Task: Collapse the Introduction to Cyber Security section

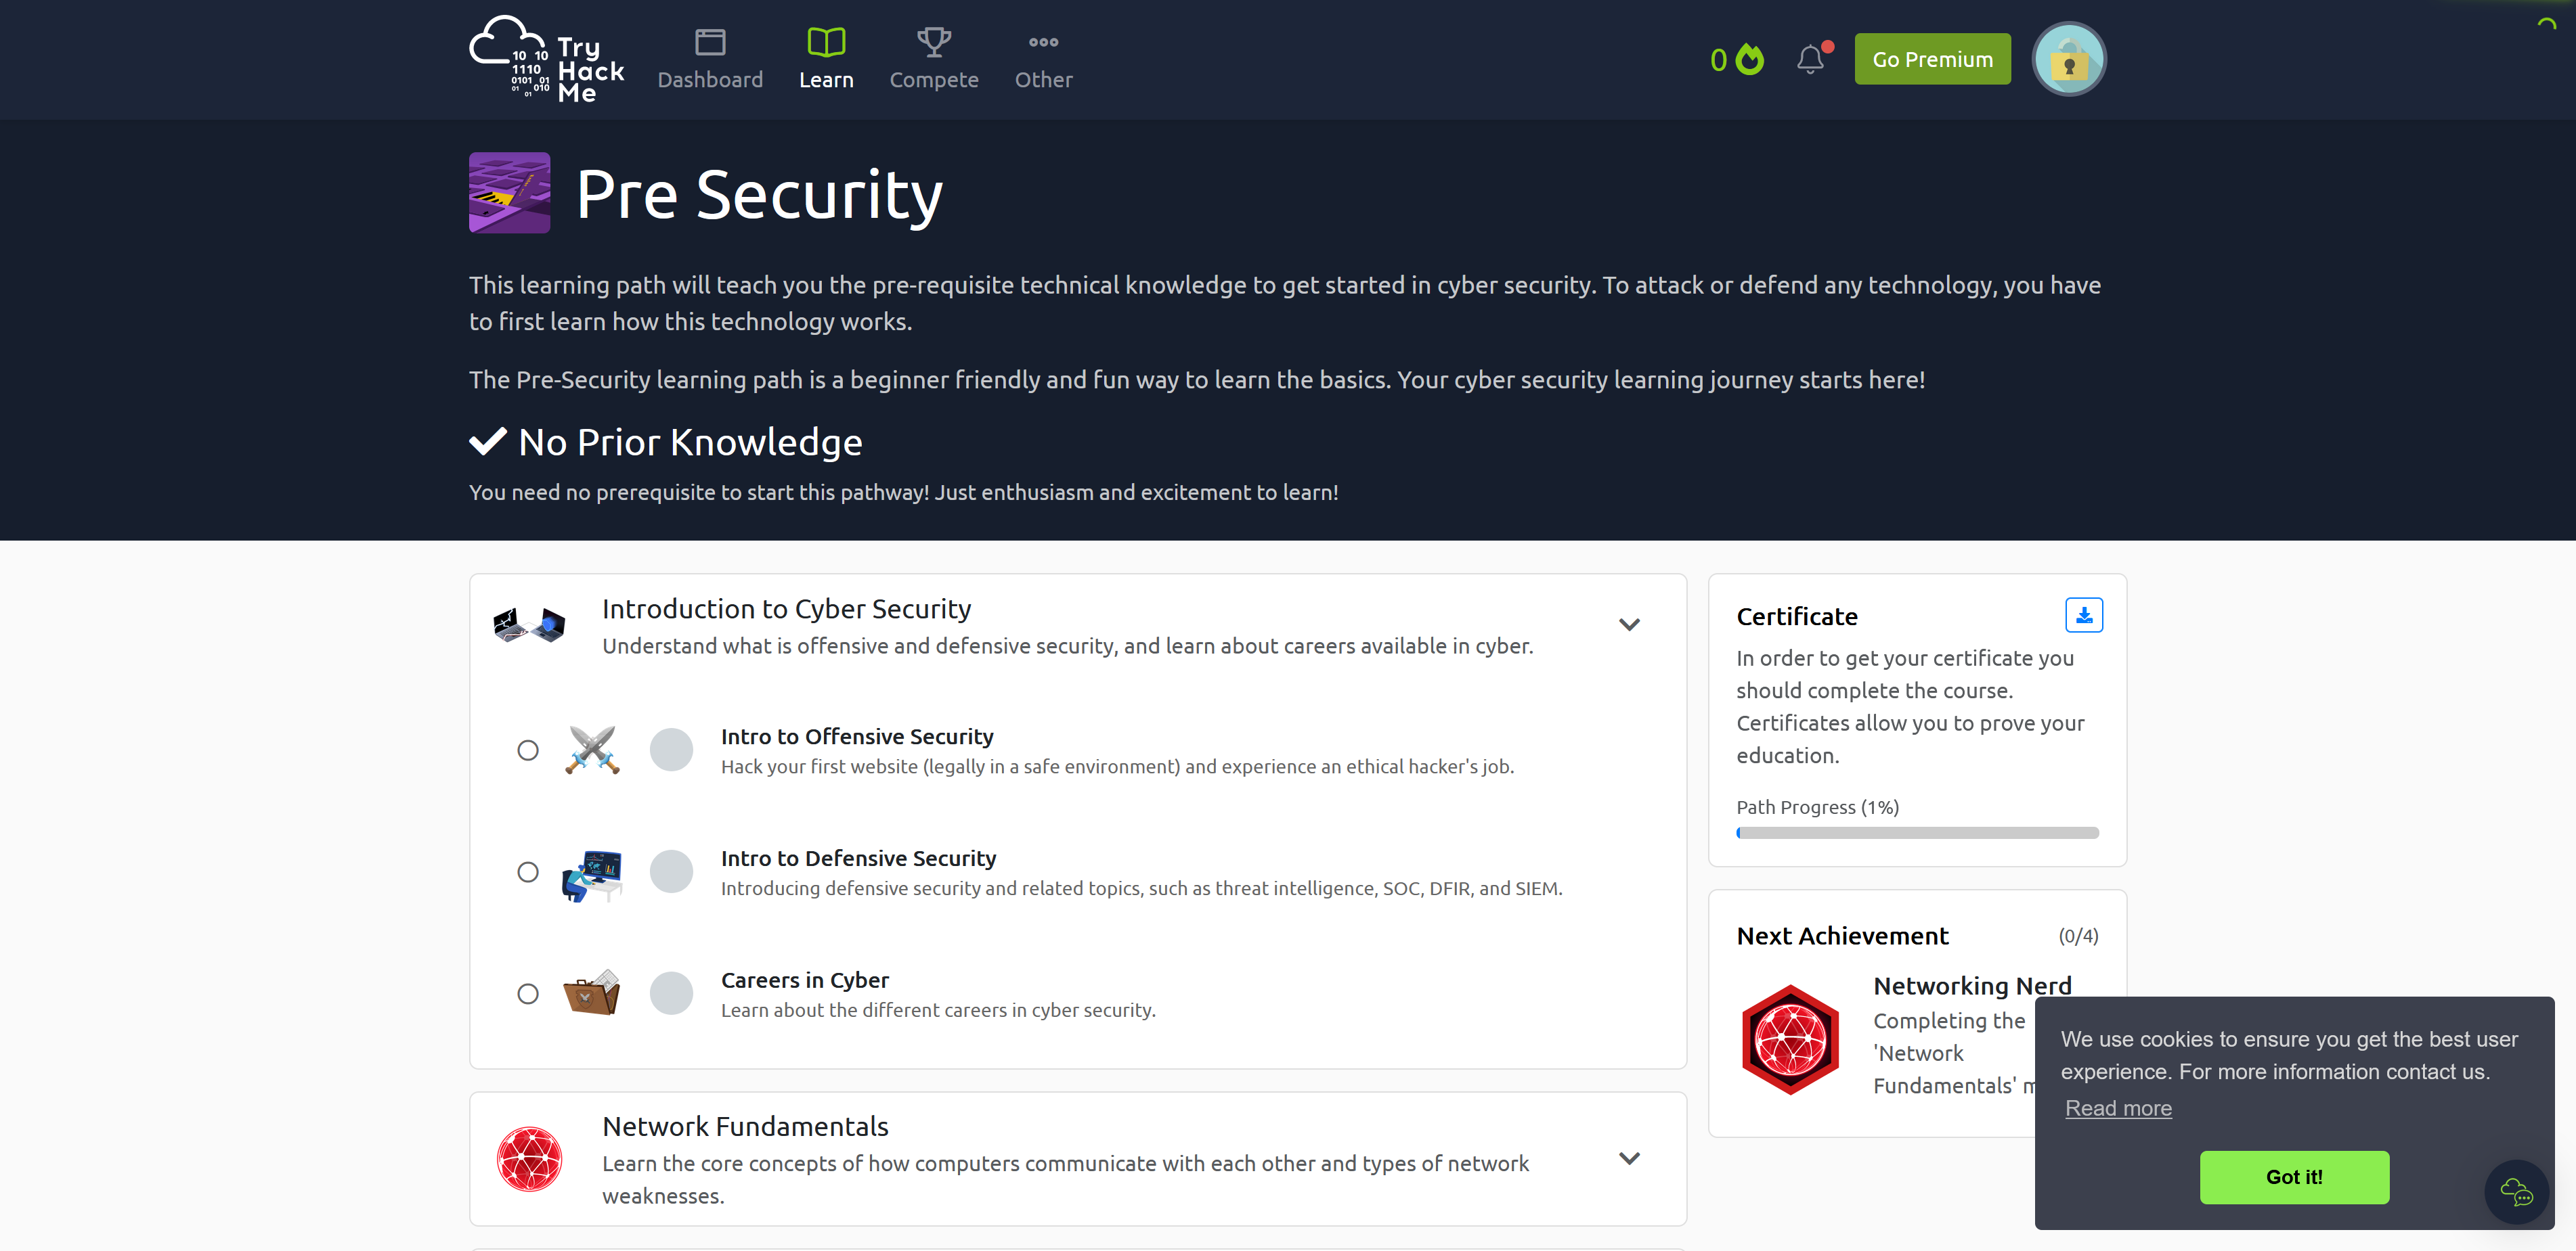Action: click(x=1629, y=624)
